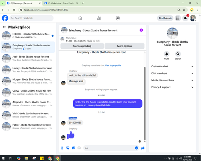Click the voice clip microphone icon
201x161 pixels.
point(62,148)
